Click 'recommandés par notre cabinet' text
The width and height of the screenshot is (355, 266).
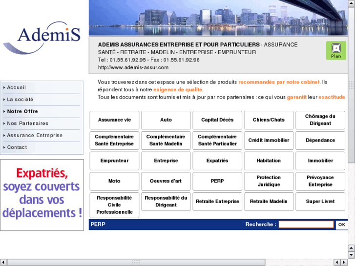pyautogui.click(x=279, y=82)
